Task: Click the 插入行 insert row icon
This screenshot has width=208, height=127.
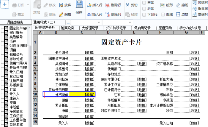Action: tap(89, 5)
